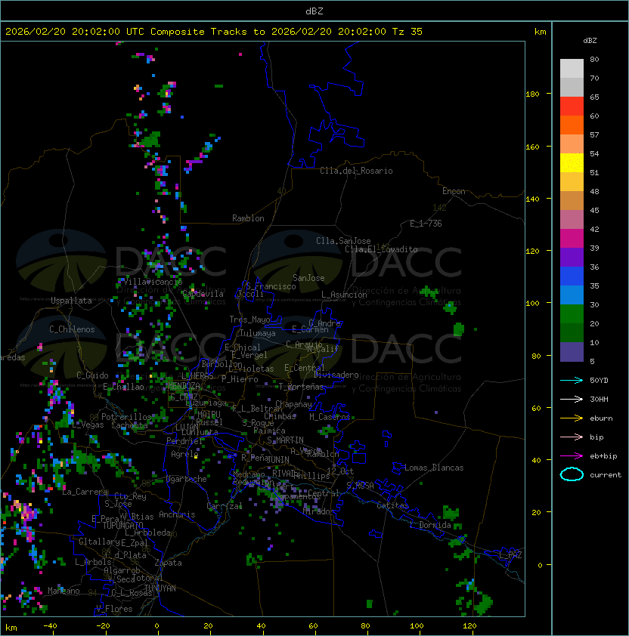Click the 'Lomas_Blancas' map label
The height and width of the screenshot is (636, 629).
(x=434, y=468)
